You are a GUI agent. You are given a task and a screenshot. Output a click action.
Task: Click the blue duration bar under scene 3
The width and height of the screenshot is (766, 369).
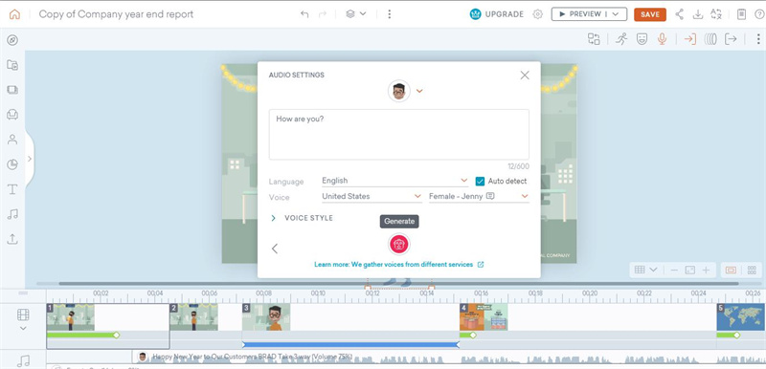tap(350, 345)
